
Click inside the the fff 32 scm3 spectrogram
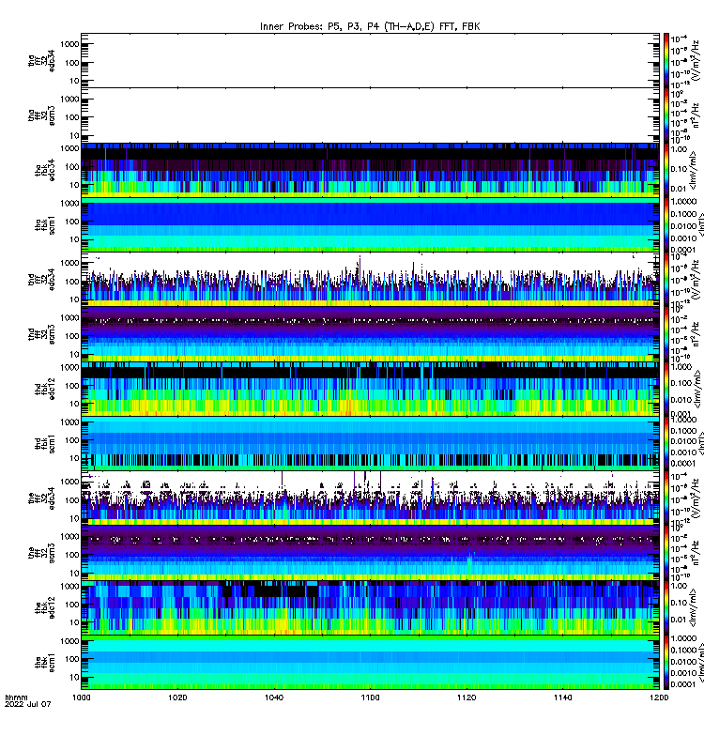tap(370, 553)
